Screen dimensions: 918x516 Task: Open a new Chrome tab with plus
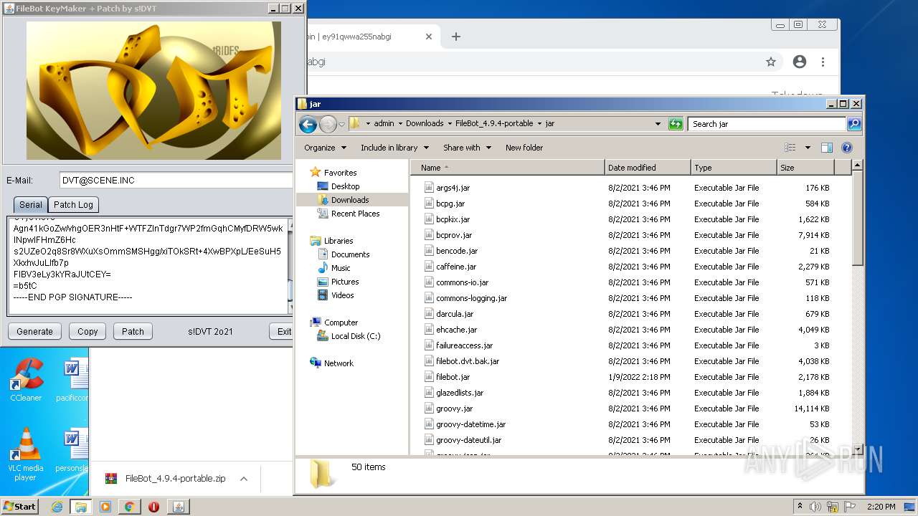click(x=455, y=37)
